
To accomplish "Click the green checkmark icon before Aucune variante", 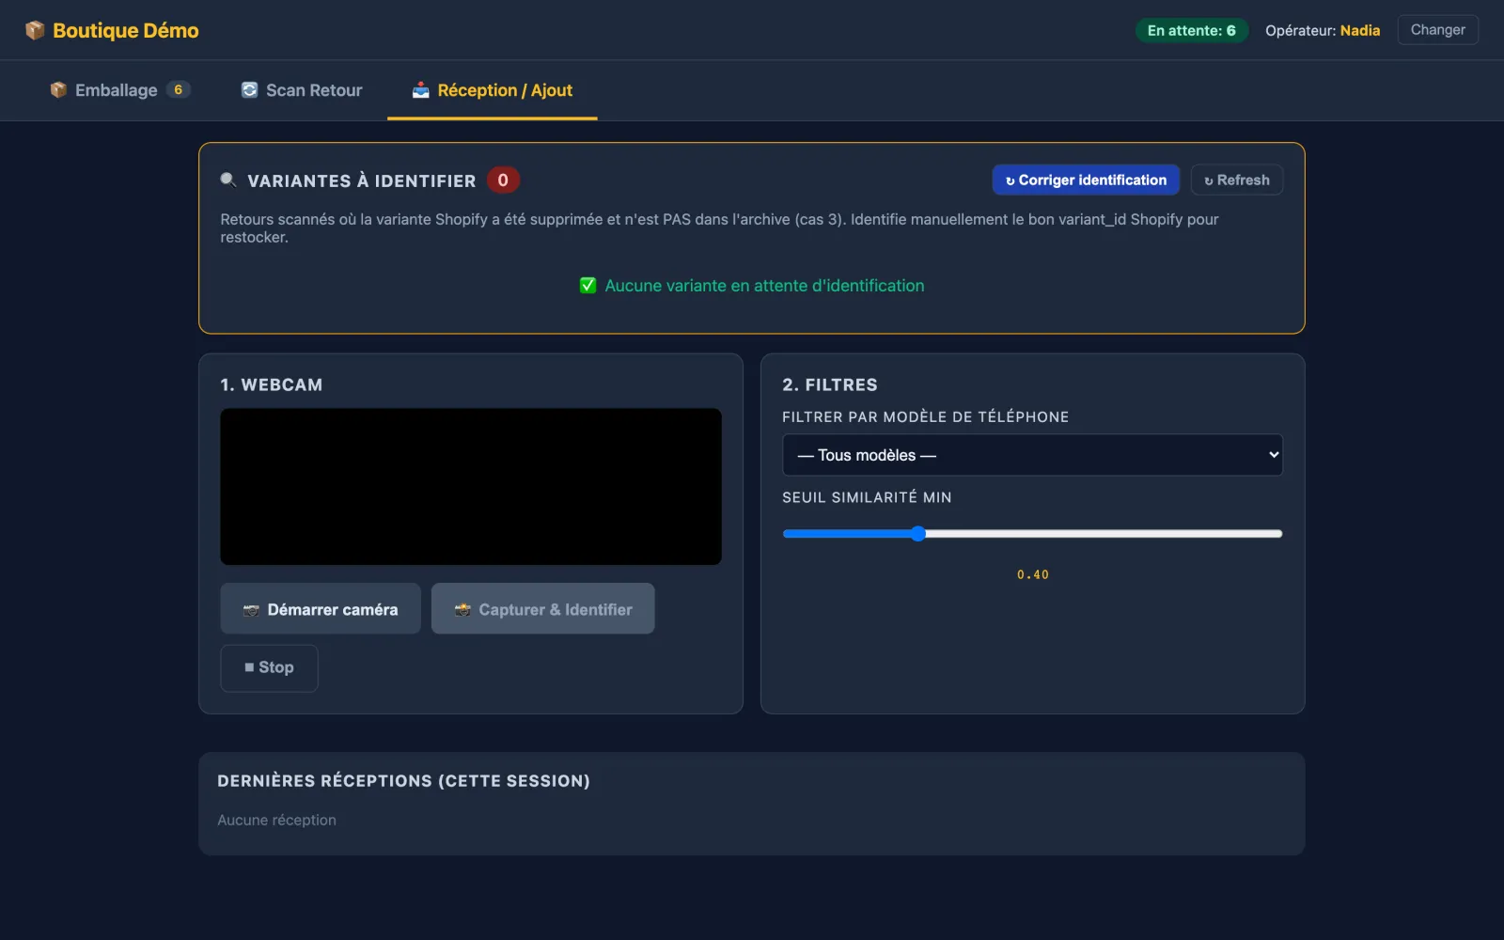I will pos(588,286).
